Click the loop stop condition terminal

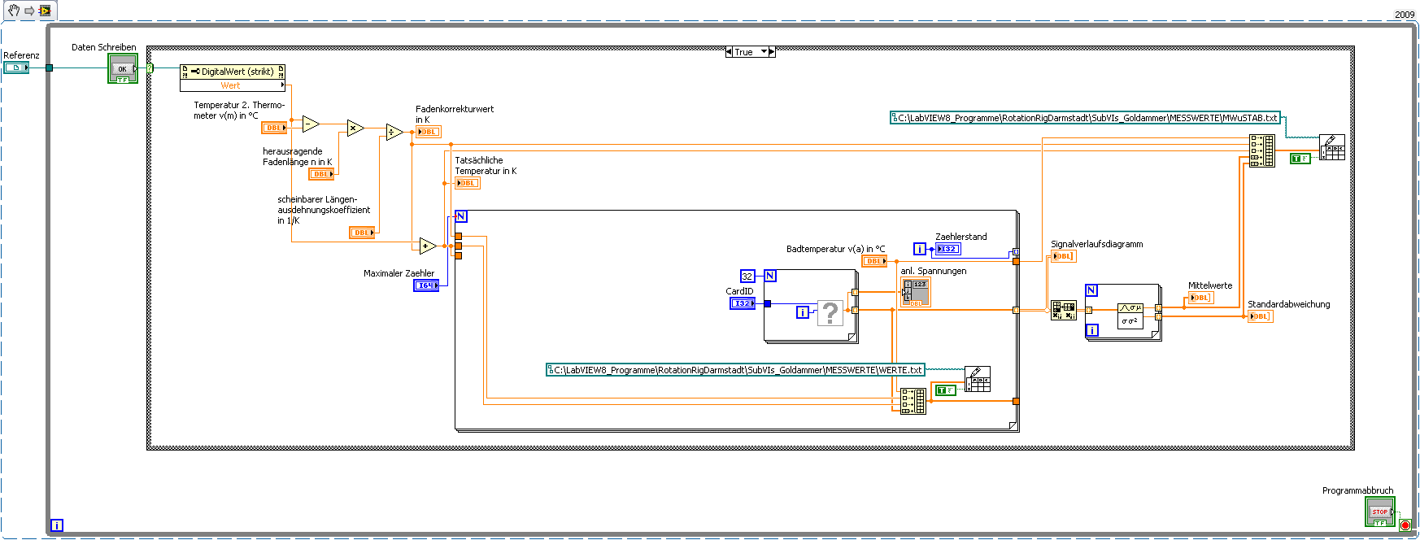click(1405, 525)
